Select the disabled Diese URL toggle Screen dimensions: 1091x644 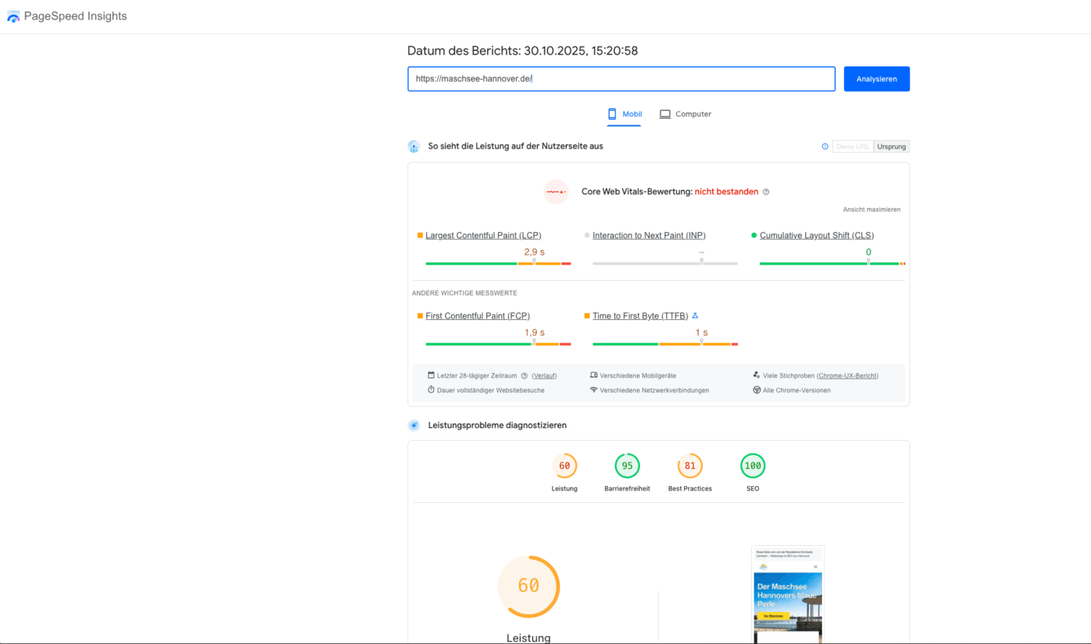point(853,146)
